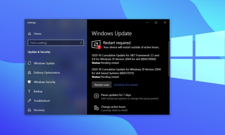
Task: Click 'Visit Advanced options to change the pause period'
Action: (129, 99)
